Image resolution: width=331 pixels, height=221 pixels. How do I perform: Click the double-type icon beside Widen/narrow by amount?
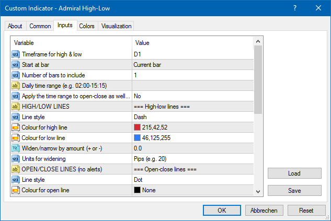pyautogui.click(x=16, y=148)
